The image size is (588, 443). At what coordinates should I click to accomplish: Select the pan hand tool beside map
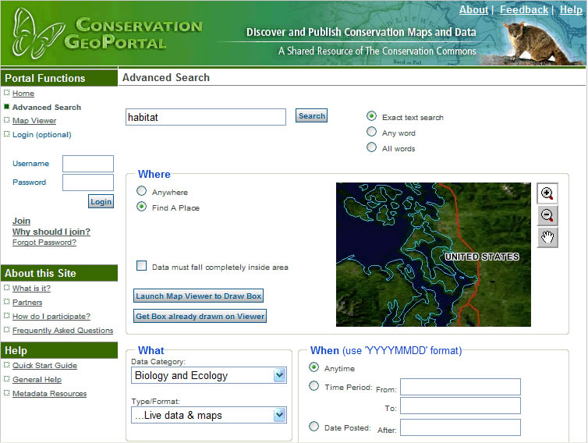point(547,237)
